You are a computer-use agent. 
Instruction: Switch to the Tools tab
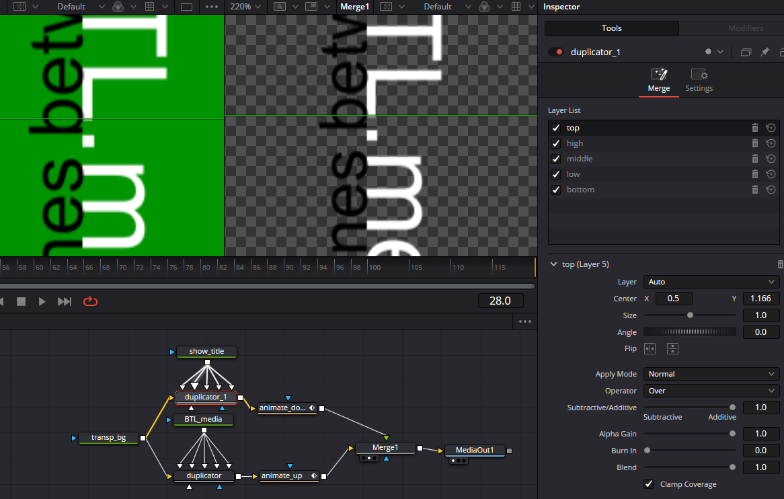611,28
